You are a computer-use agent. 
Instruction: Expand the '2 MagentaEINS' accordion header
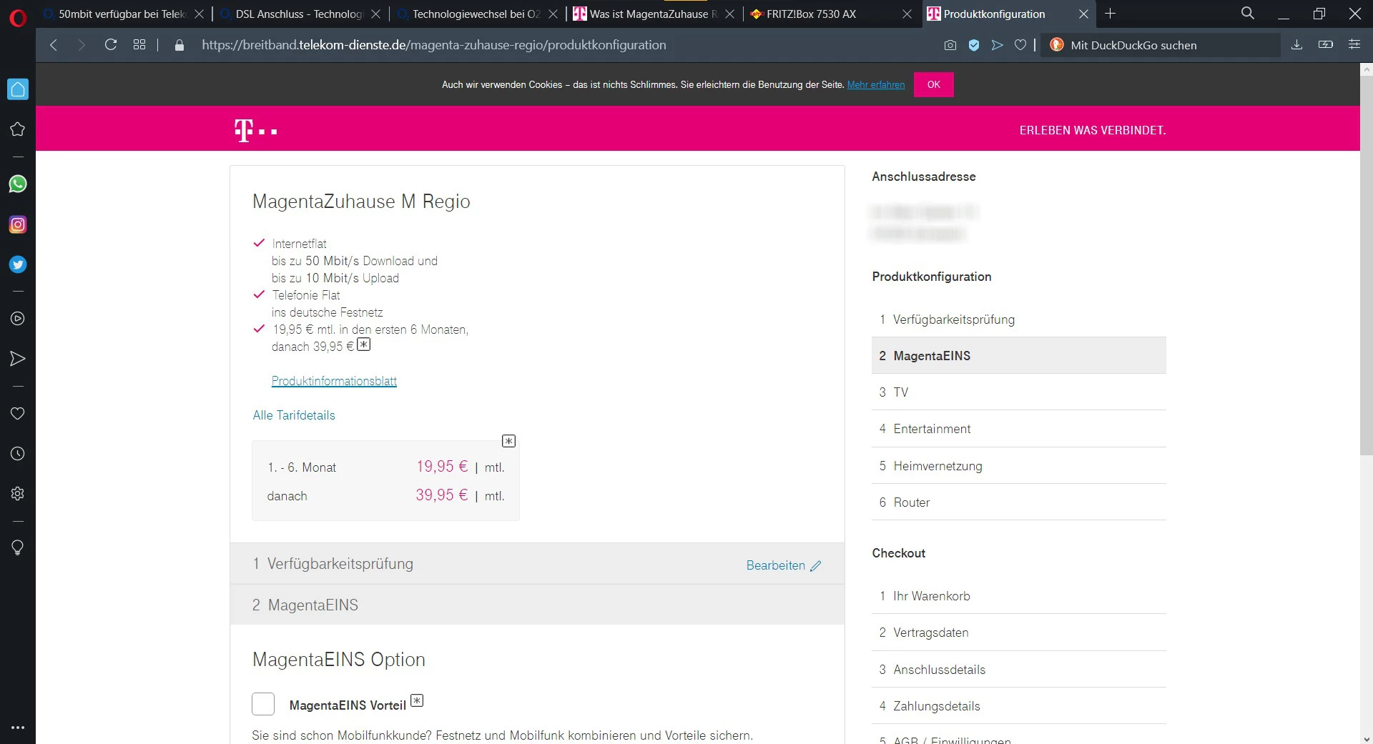tap(537, 605)
